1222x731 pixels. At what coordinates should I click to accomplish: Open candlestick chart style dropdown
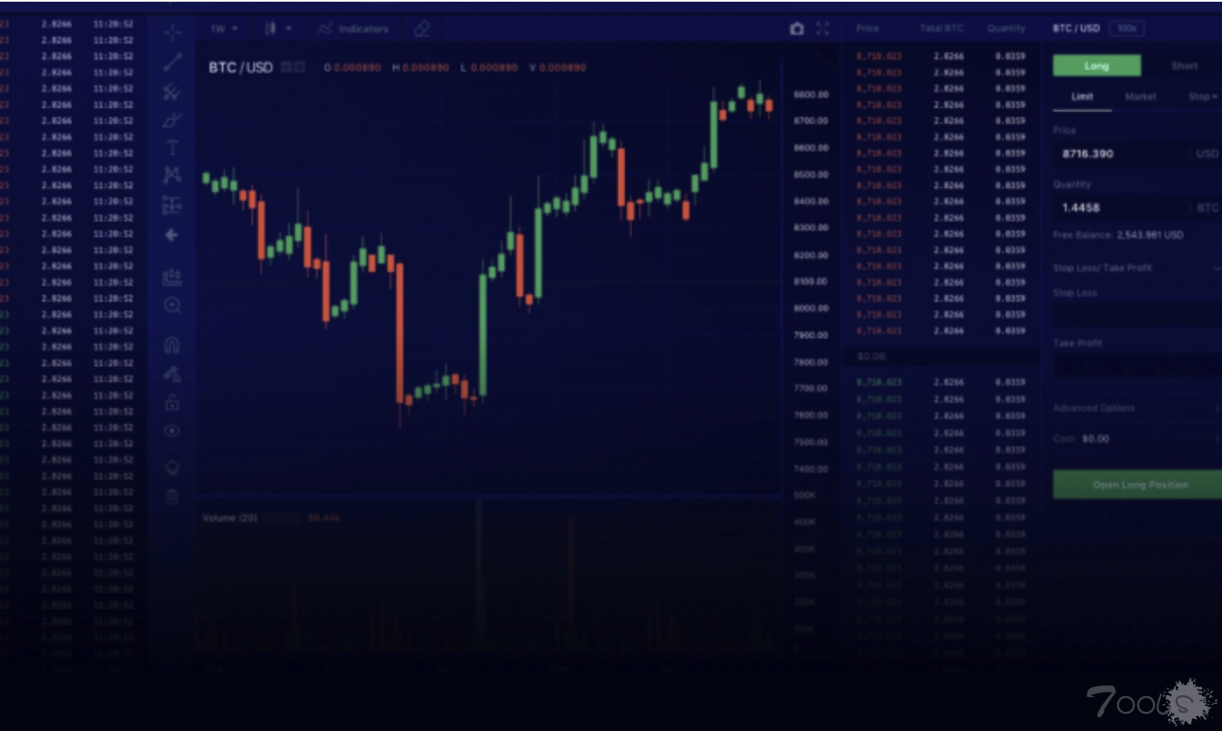pos(278,29)
